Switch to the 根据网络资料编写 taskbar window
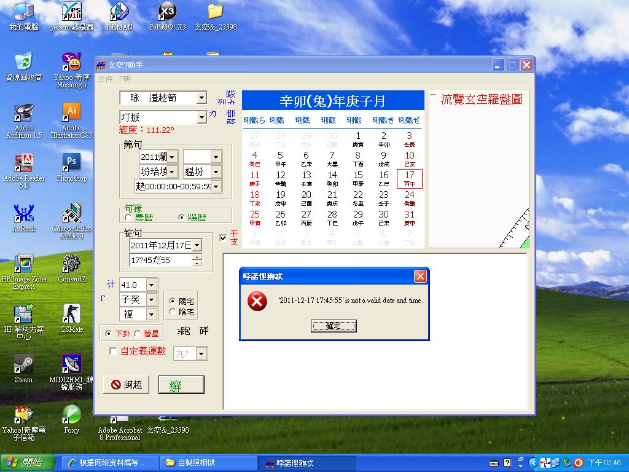Viewport: 629px width, 472px height. (110, 463)
